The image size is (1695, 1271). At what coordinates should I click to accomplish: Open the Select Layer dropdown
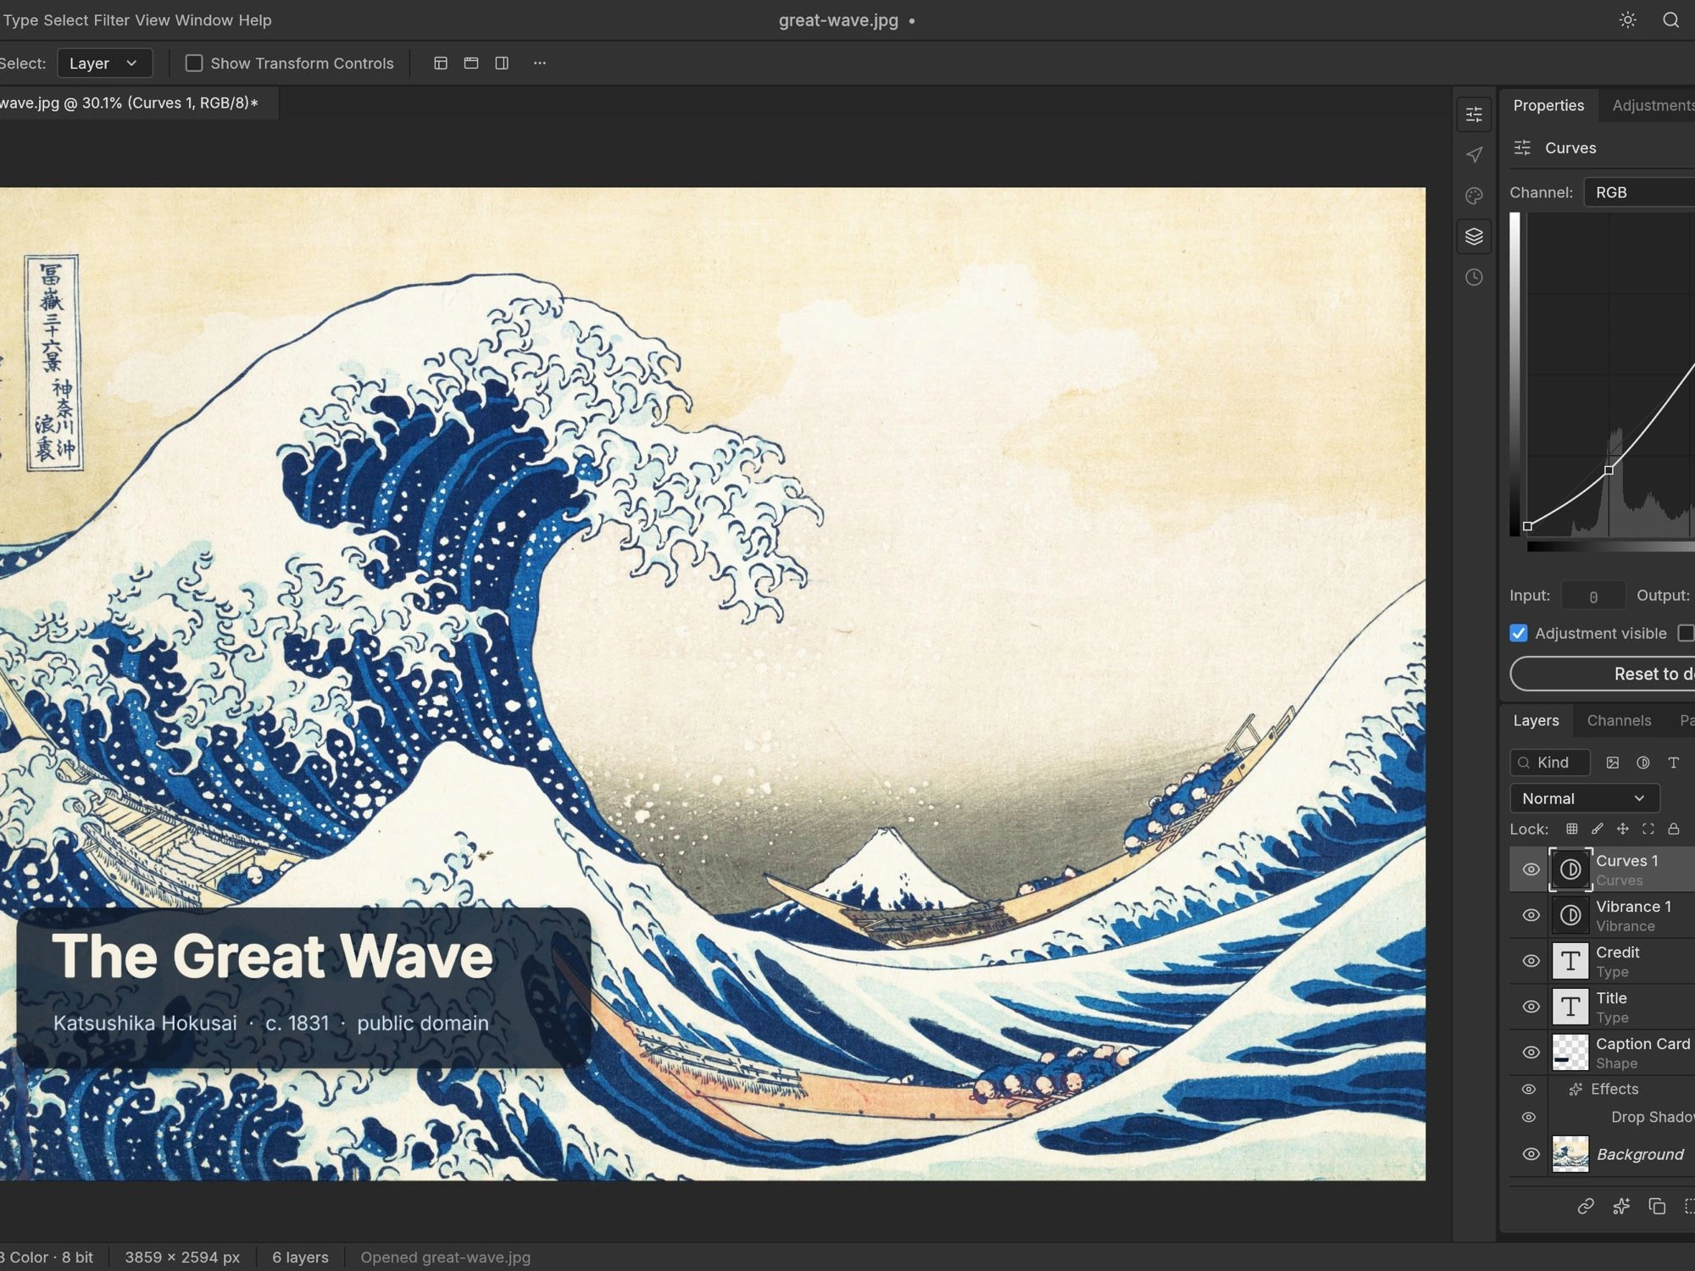105,64
